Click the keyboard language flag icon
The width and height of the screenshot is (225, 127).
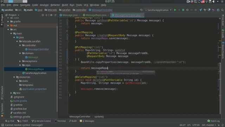click(x=203, y=1)
